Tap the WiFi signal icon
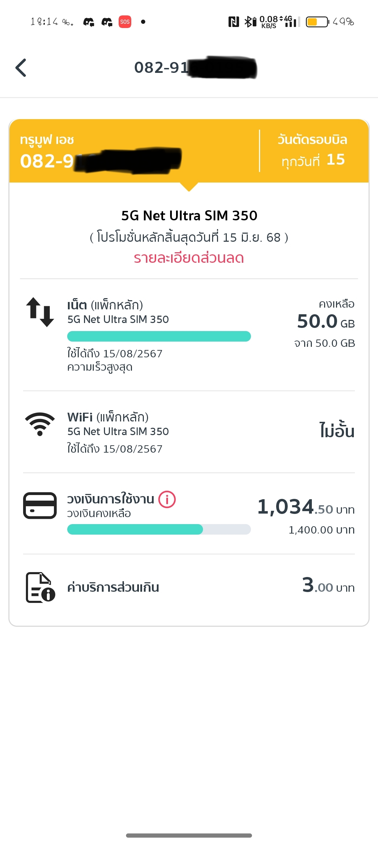 click(40, 424)
